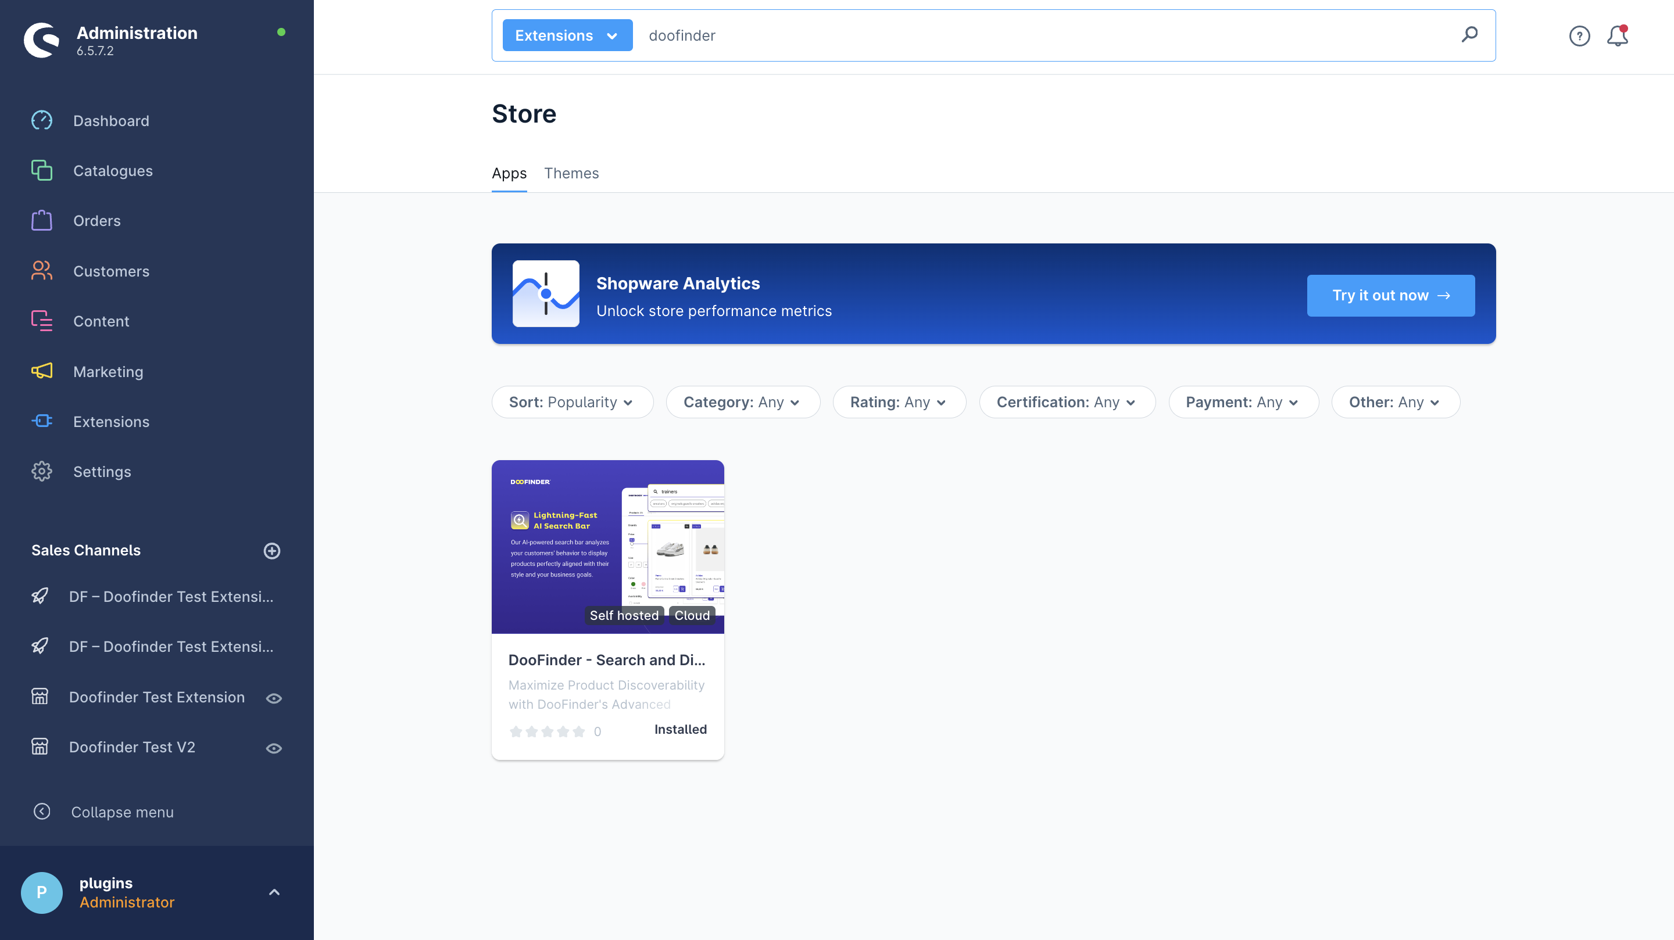Image resolution: width=1674 pixels, height=940 pixels.
Task: Switch to the Themes tab
Action: [x=571, y=174]
